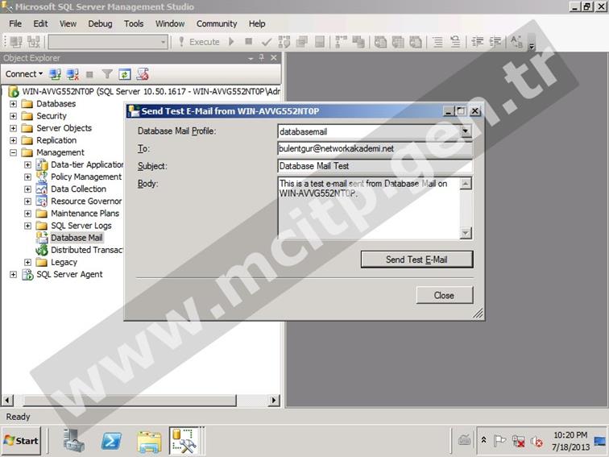This screenshot has width=609, height=457.
Task: Click inside the Body text area
Action: [x=369, y=207]
